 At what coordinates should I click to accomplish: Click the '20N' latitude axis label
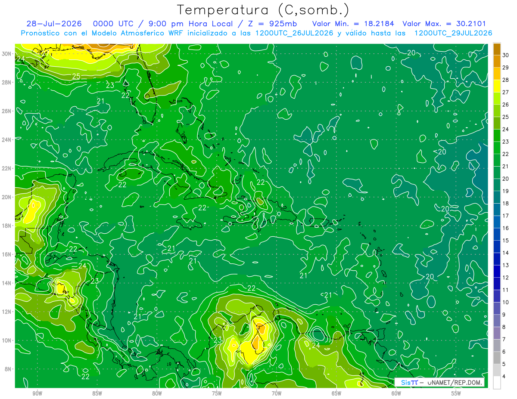tap(7, 197)
